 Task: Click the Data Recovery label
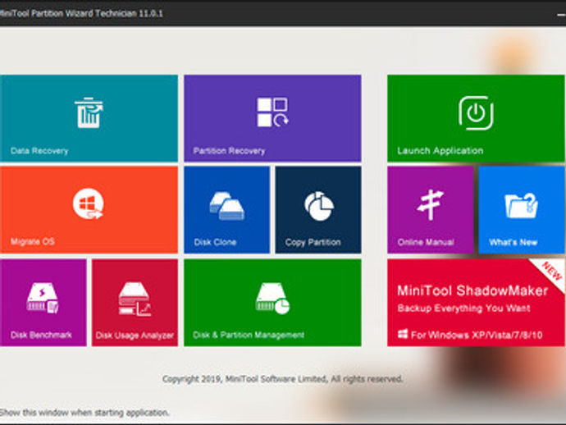click(39, 151)
